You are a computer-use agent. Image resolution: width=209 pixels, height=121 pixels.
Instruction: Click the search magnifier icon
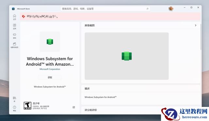pyautogui.click(x=147, y=9)
